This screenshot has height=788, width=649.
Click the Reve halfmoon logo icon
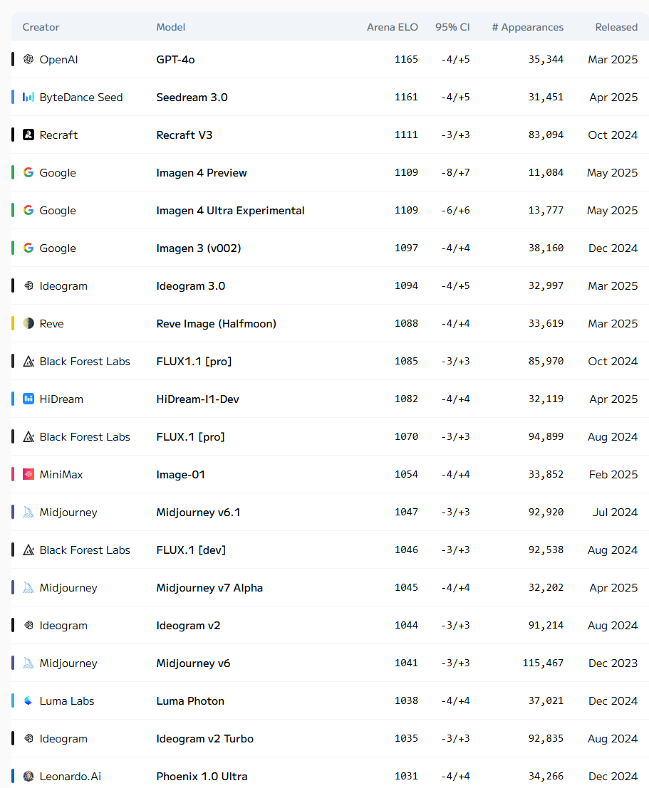28,323
